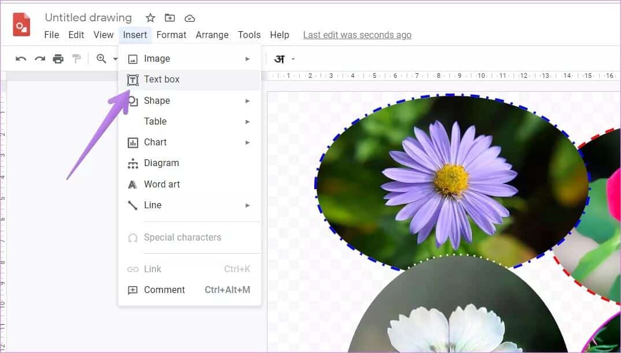The image size is (621, 353).
Task: Click the Word art letter icon
Action: pyautogui.click(x=132, y=184)
